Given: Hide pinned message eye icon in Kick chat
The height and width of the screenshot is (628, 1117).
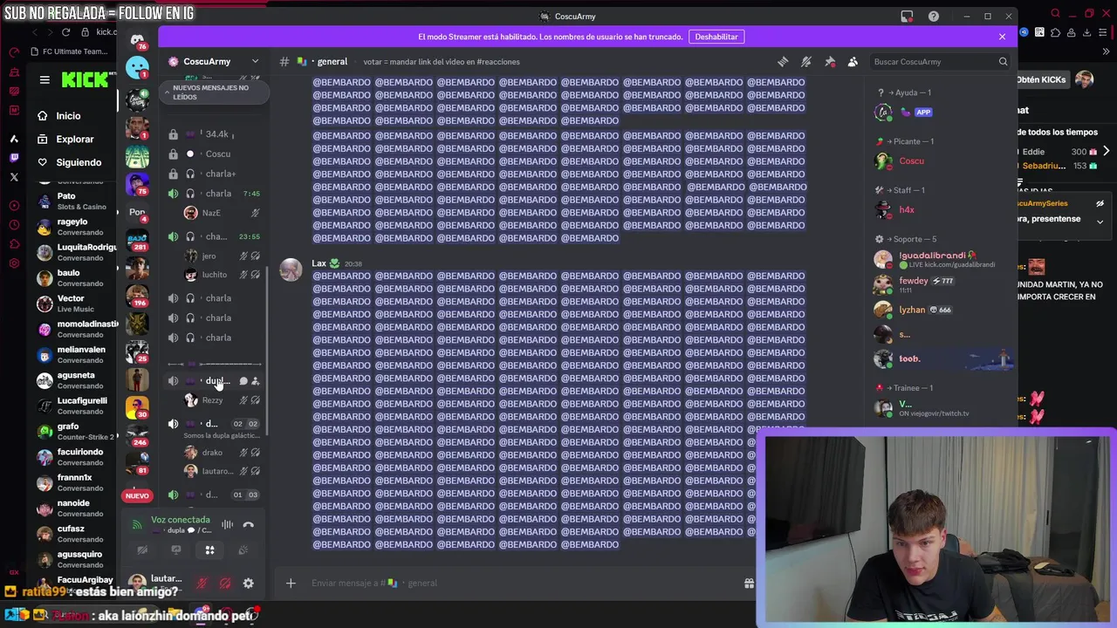Looking at the screenshot, I should pyautogui.click(x=1100, y=203).
